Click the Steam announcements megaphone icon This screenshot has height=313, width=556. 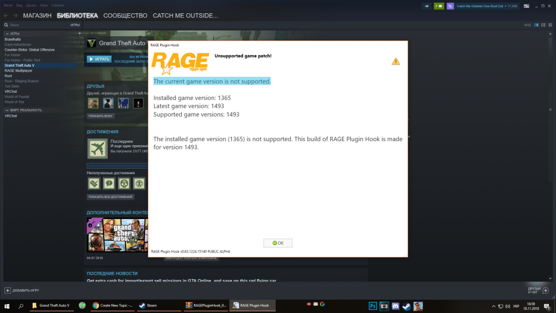click(x=426, y=6)
